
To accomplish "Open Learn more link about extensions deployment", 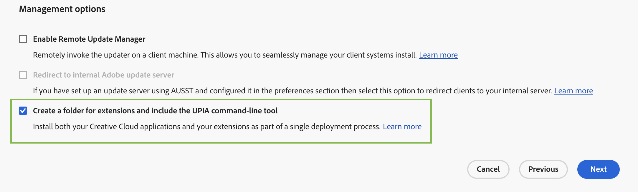I will (x=402, y=127).
